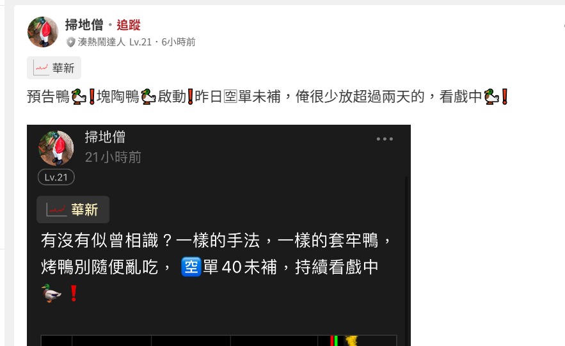Click the 6小時前 post timestamp

(x=179, y=42)
